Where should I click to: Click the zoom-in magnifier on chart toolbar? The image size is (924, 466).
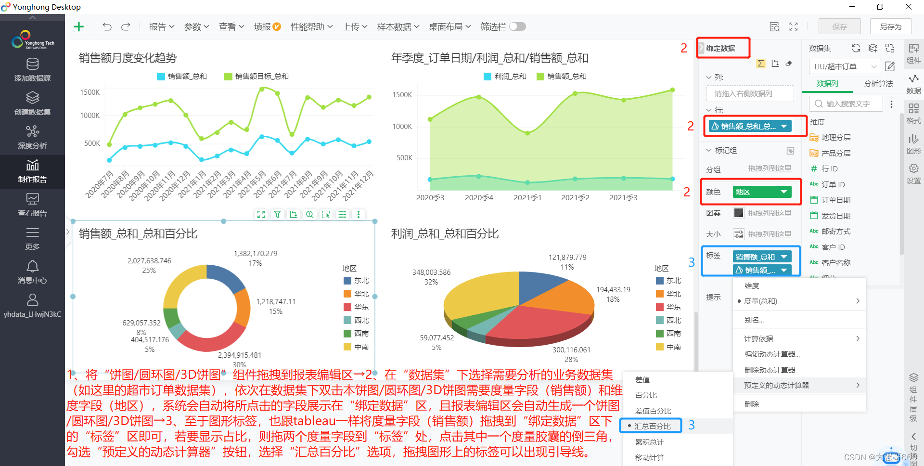click(x=310, y=214)
